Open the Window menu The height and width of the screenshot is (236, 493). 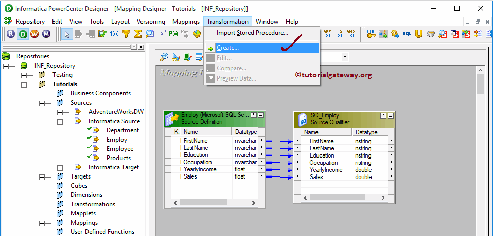(x=267, y=22)
